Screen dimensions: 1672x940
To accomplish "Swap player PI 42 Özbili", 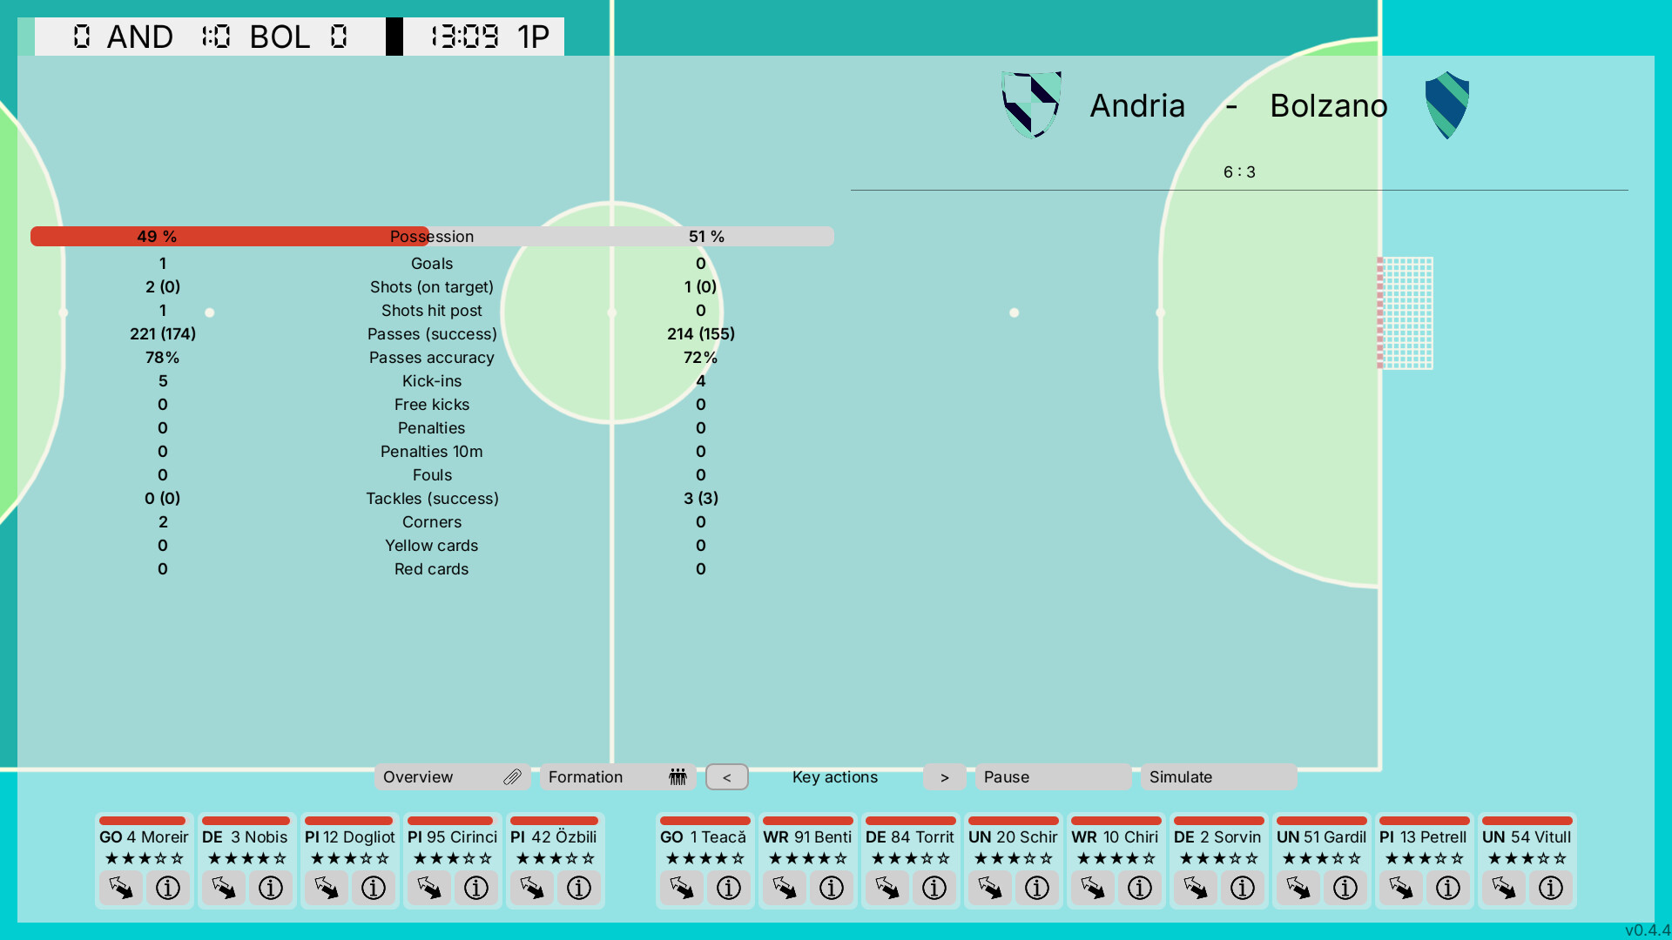I will (531, 888).
